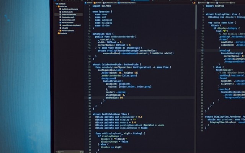The width and height of the screenshot is (245, 153).
Task: Expand the Products folder
Action: click(x=57, y=33)
